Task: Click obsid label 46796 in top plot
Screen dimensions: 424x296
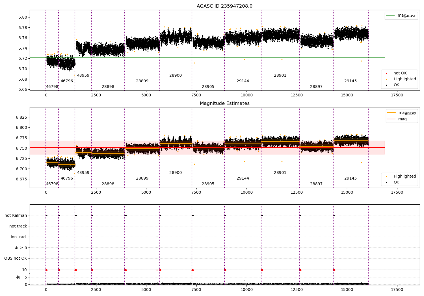Action: coord(67,81)
